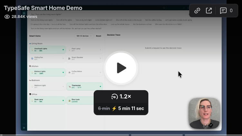Image resolution: width=242 pixels, height=136 pixels.
Task: Click the Kitchen Lights bulb icon
Action: coord(32,72)
